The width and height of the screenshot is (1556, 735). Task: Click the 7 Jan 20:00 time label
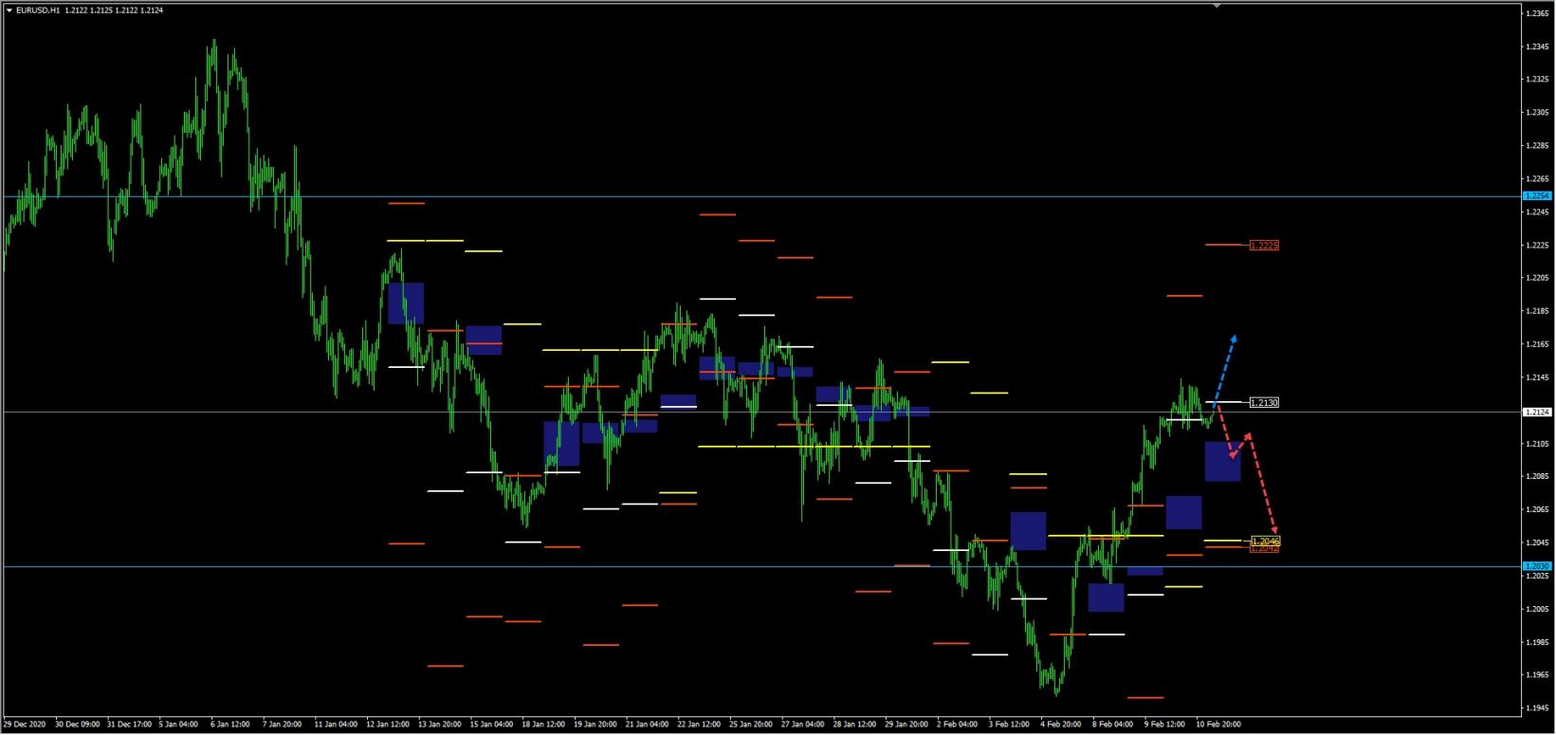[282, 725]
